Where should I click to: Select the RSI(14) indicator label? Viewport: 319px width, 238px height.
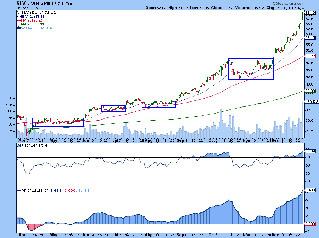25,145
